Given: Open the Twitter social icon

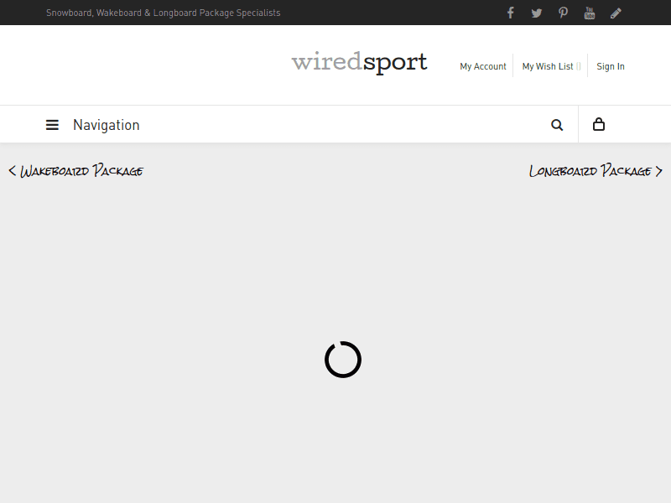Looking at the screenshot, I should click(537, 13).
